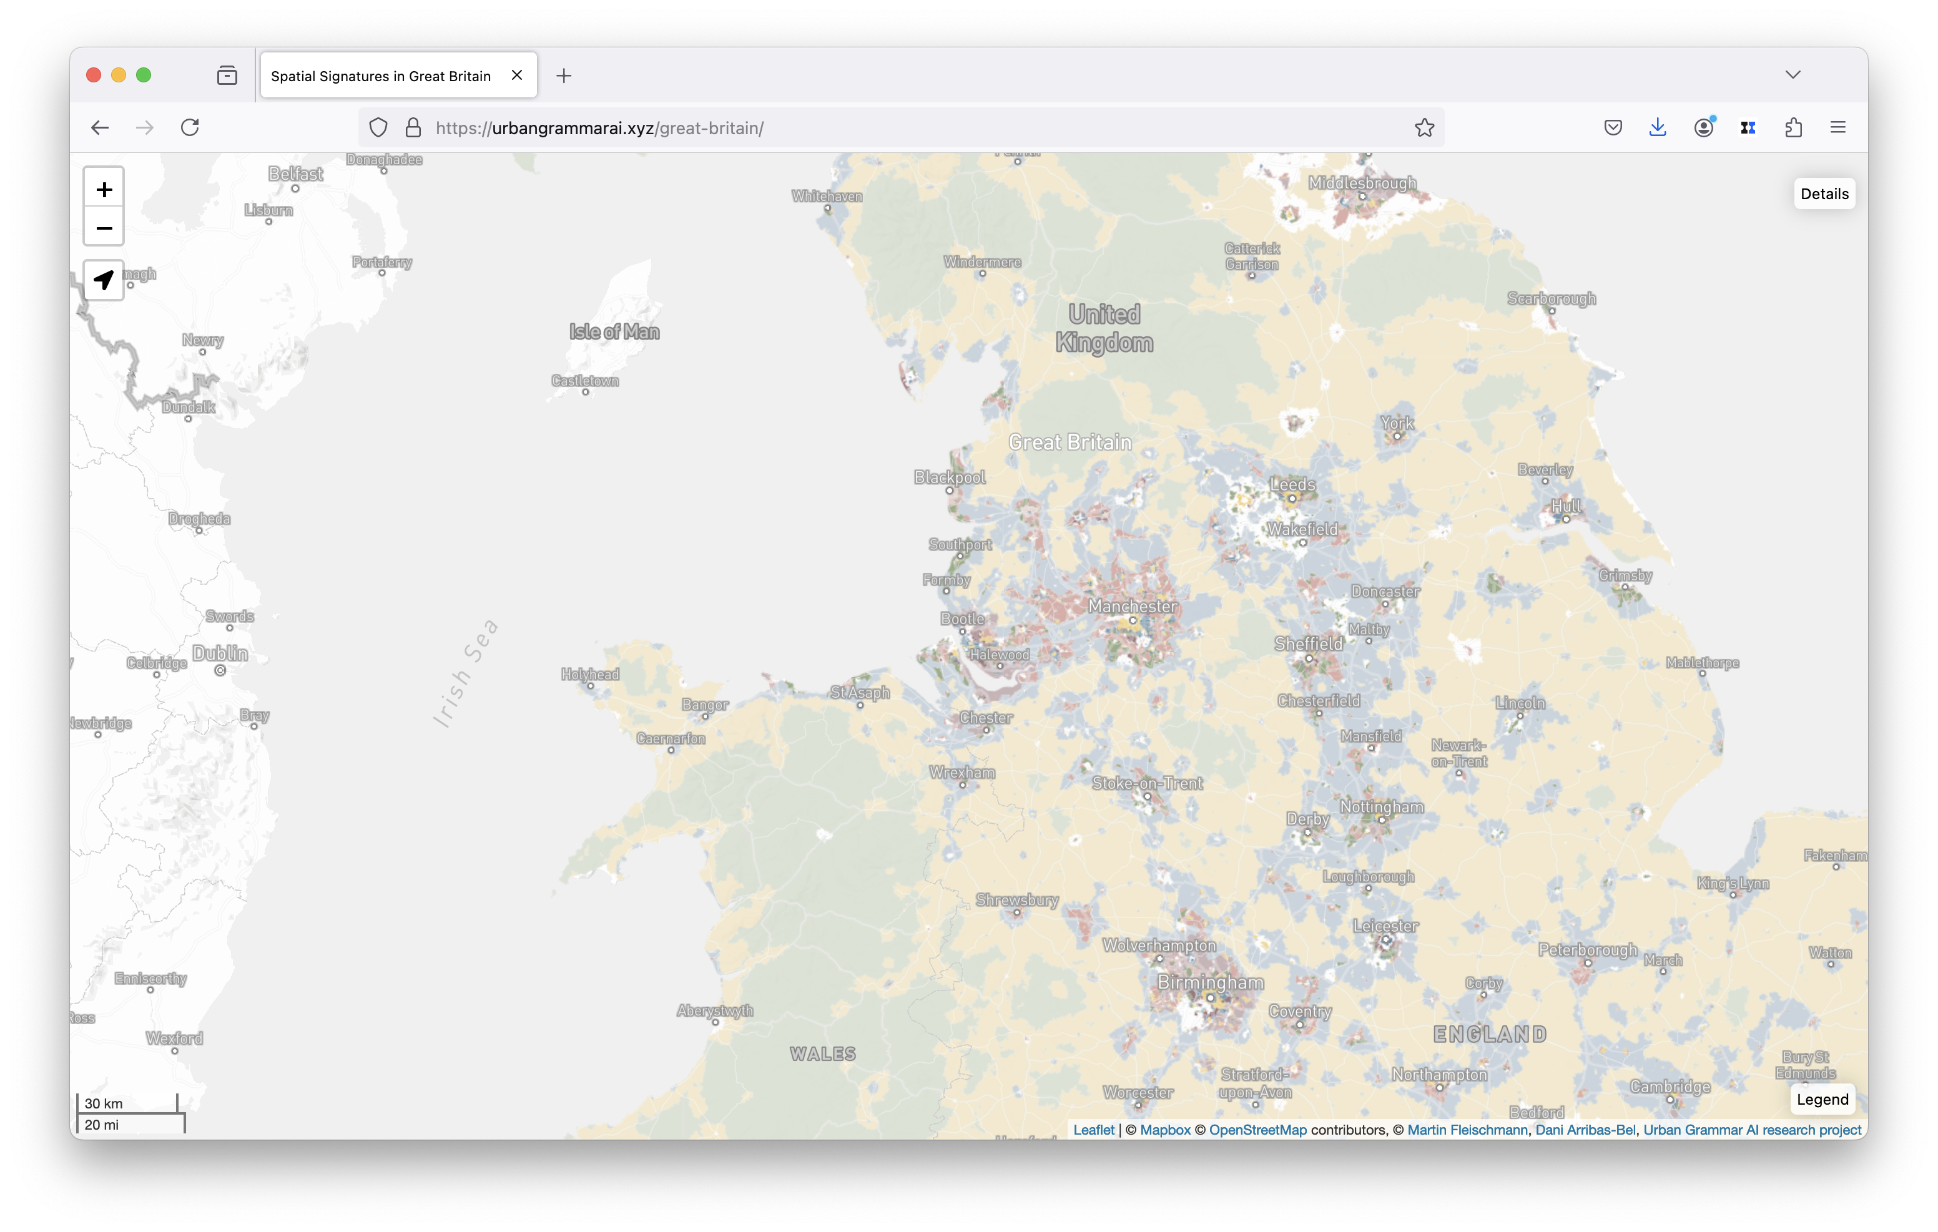This screenshot has height=1232, width=1938.
Task: Open the list all tabs dropdown
Action: coord(1793,75)
